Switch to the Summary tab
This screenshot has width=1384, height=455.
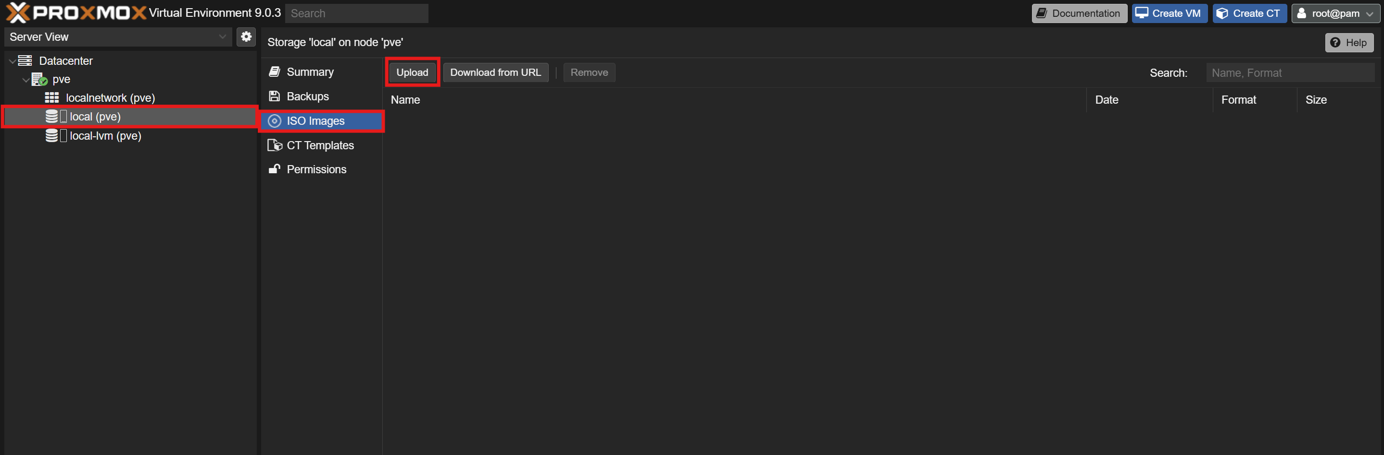[x=310, y=72]
